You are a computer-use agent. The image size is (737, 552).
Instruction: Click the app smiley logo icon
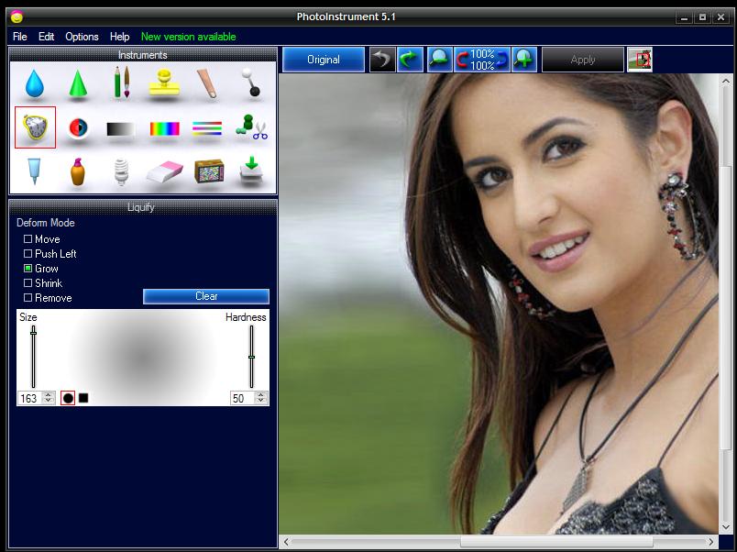(x=16, y=17)
